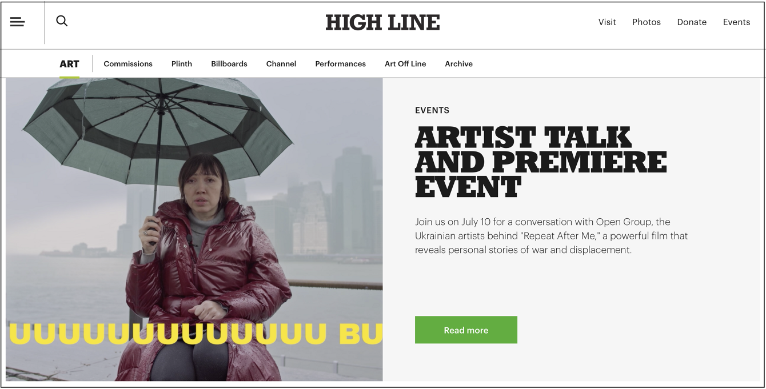Switch to the Commissions tab
Screen dimensions: 766x389
click(128, 64)
